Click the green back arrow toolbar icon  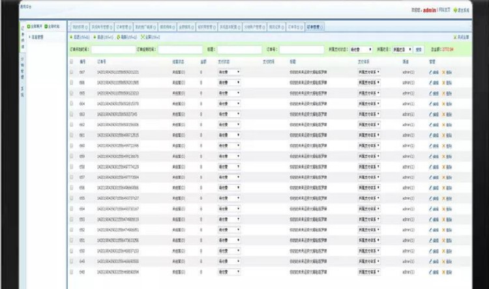click(x=71, y=37)
